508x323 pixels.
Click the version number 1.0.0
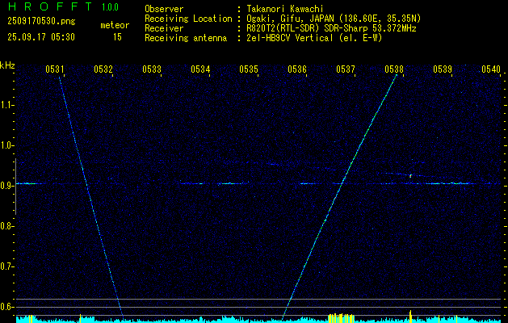pyautogui.click(x=110, y=6)
